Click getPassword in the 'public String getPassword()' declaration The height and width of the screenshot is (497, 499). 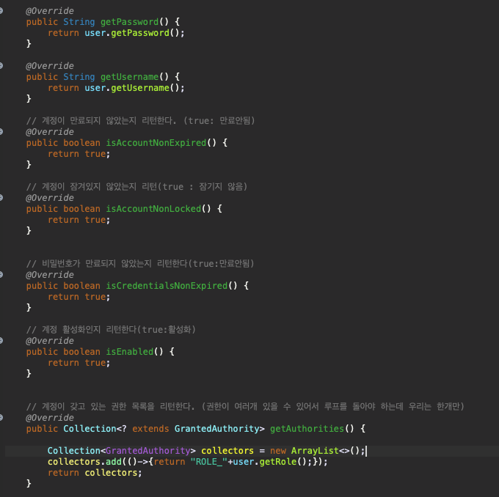pos(129,22)
